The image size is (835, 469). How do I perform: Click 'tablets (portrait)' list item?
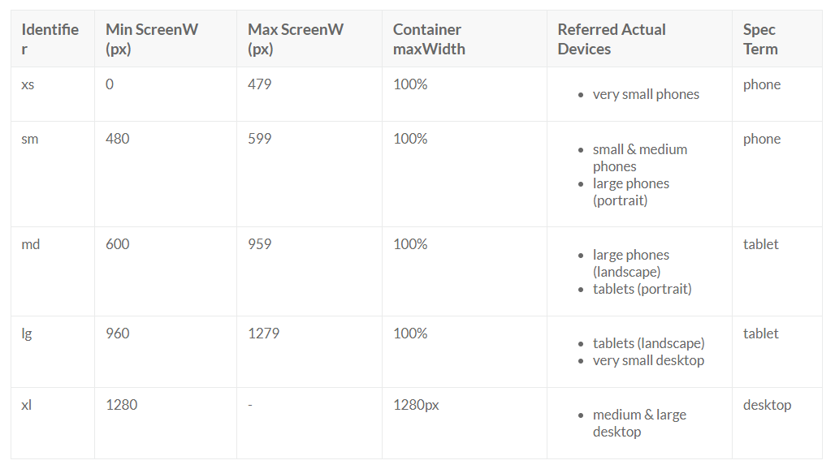coord(642,289)
